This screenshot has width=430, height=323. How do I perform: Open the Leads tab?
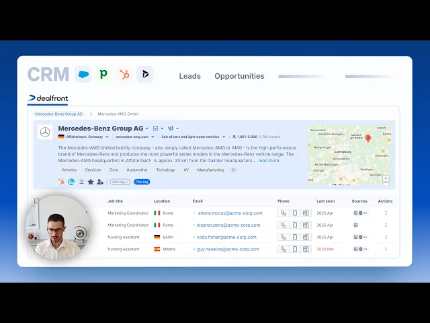pos(189,76)
